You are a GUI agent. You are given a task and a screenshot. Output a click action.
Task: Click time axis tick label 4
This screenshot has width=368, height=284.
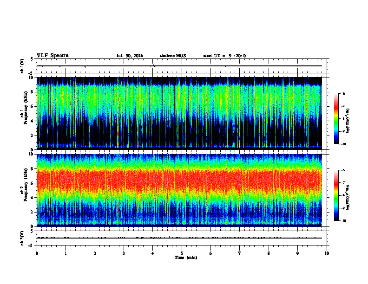153,253
